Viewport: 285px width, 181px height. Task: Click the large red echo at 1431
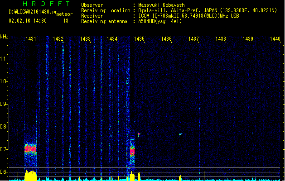[30, 149]
